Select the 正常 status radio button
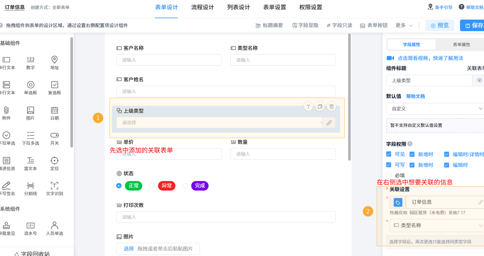 119,185
